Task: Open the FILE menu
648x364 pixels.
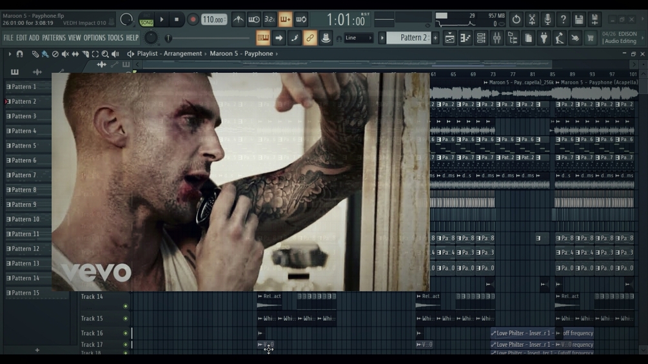Action: [x=8, y=38]
